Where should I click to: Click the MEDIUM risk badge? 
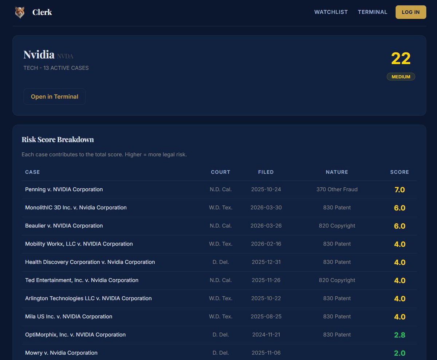click(x=401, y=77)
